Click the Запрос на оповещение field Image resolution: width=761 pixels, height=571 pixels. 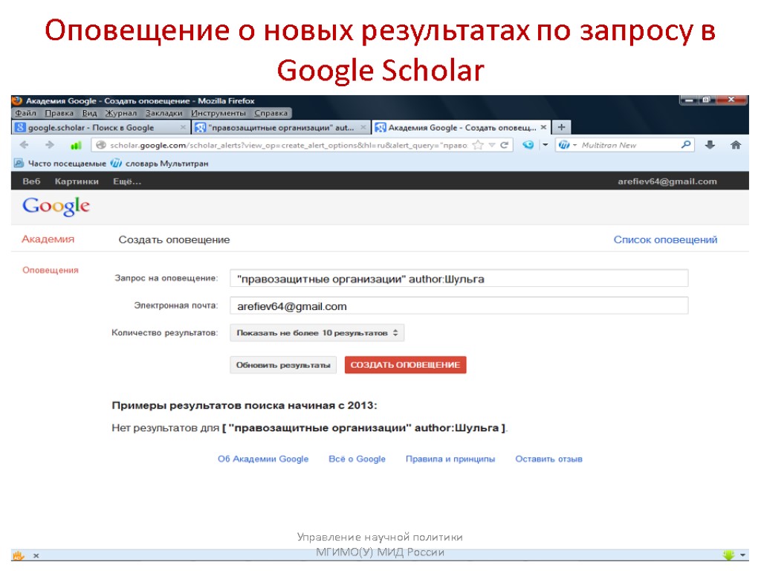459,279
